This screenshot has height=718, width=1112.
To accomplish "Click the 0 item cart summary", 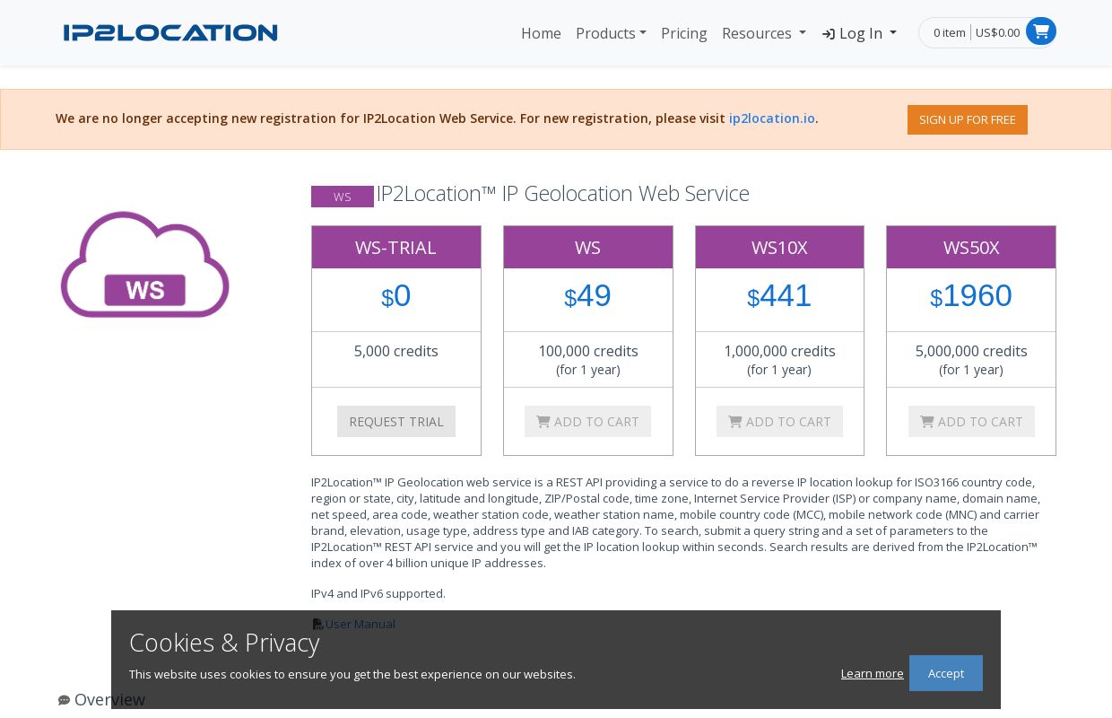I will (950, 32).
